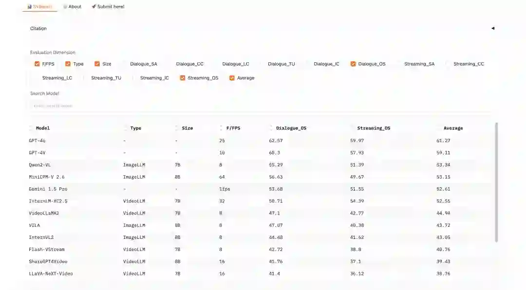The height and width of the screenshot is (290, 526).
Task: Select the VideoLLaMA2 model cell
Action: [x=44, y=213]
